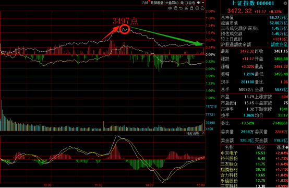Select the scissors cut tool icon
The image size is (289, 188).
point(186,8)
